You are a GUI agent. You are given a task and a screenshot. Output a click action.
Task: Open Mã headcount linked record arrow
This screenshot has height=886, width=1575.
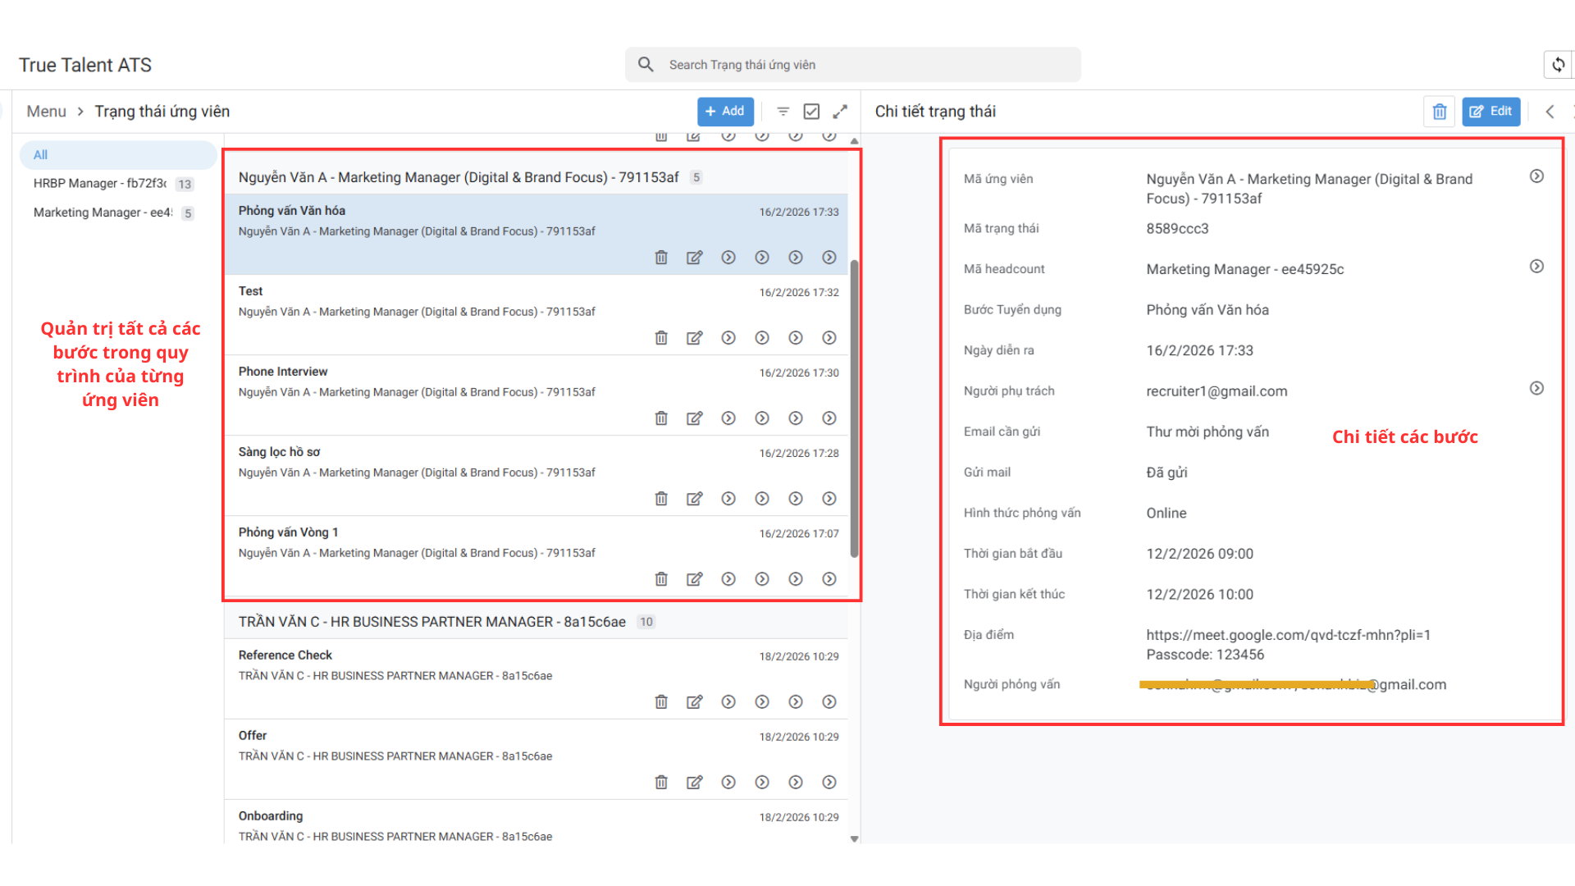[x=1536, y=267]
